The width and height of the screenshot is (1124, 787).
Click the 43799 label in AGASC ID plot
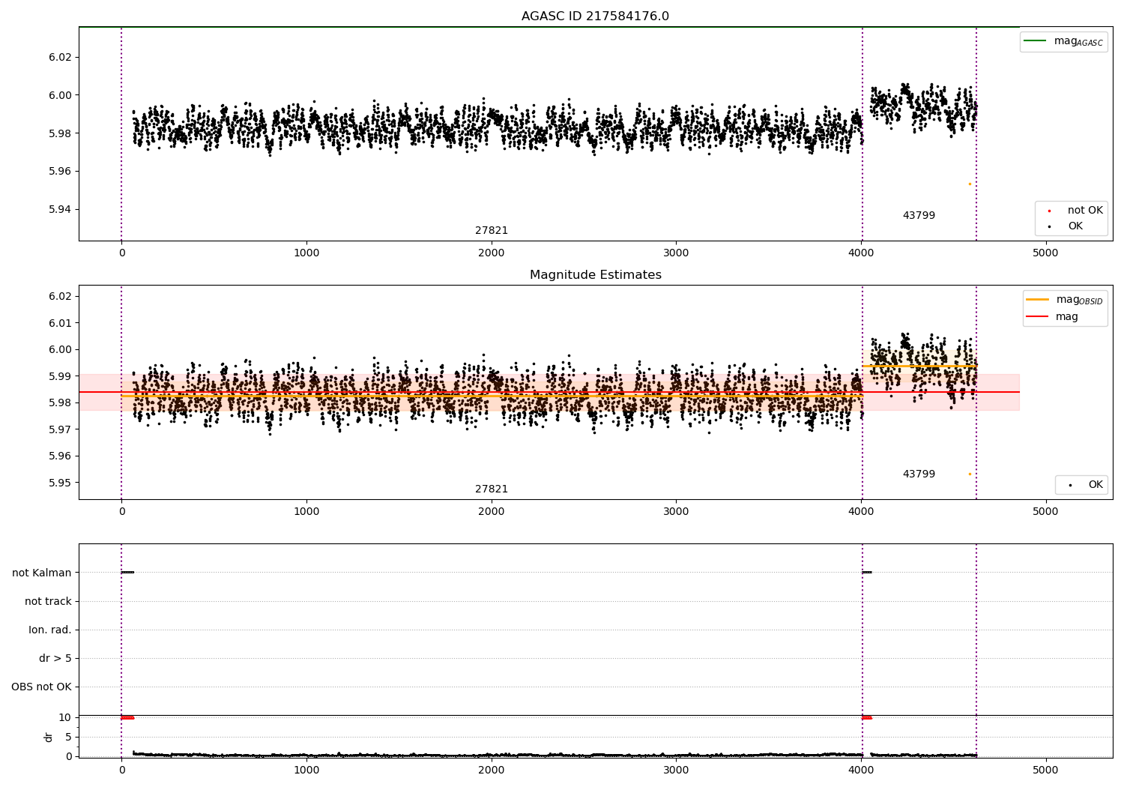tap(919, 216)
